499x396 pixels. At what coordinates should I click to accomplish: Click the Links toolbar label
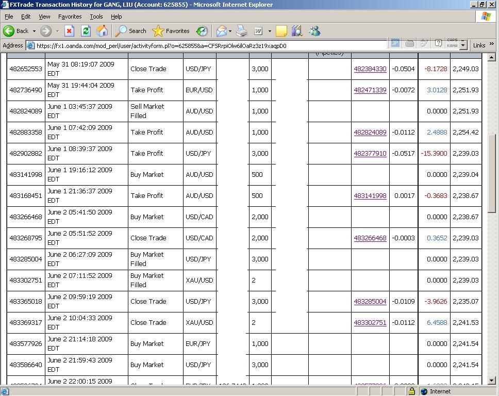click(479, 45)
